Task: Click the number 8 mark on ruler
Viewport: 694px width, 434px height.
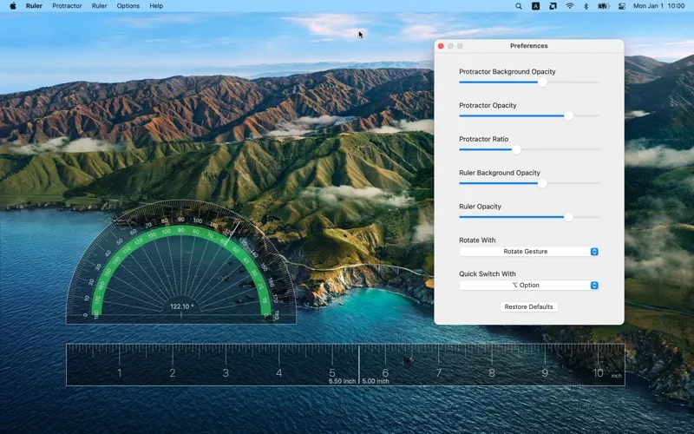Action: [x=492, y=373]
